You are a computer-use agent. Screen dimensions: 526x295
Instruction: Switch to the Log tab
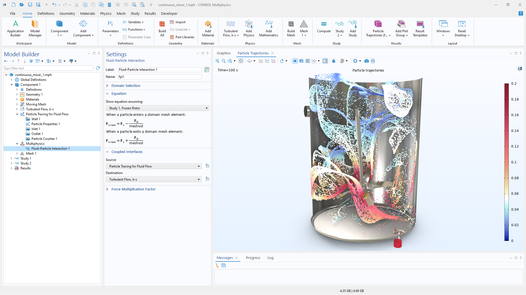270,258
